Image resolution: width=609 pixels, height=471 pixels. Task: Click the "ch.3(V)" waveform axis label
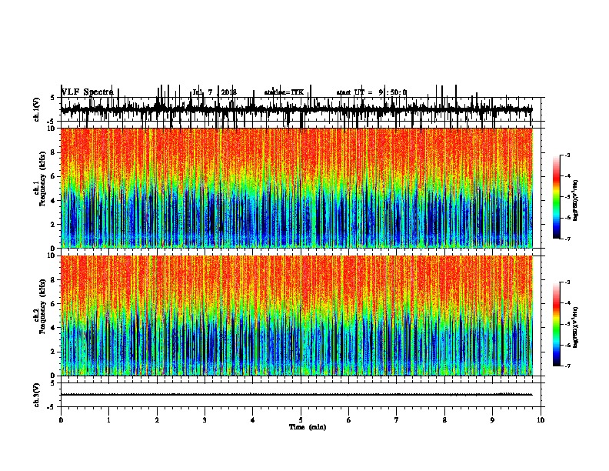click(36, 395)
